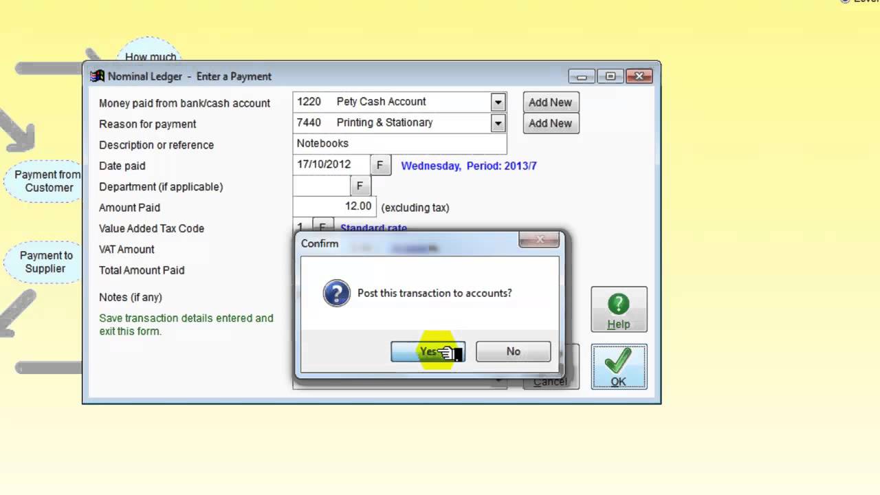Viewport: 880px width, 495px height.
Task: Open Help with the question mark button
Action: pos(619,309)
